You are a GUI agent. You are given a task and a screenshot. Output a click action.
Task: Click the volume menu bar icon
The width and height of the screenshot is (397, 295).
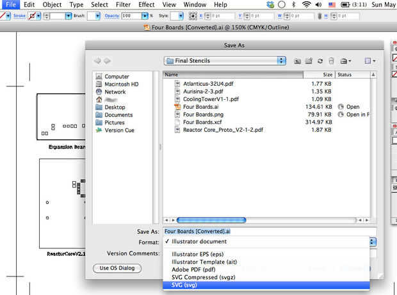[318, 4]
